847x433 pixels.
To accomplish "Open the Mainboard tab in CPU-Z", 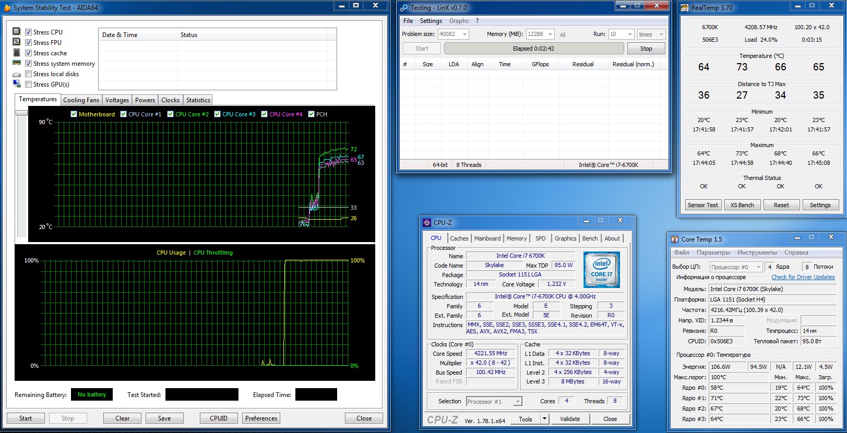I will 487,238.
